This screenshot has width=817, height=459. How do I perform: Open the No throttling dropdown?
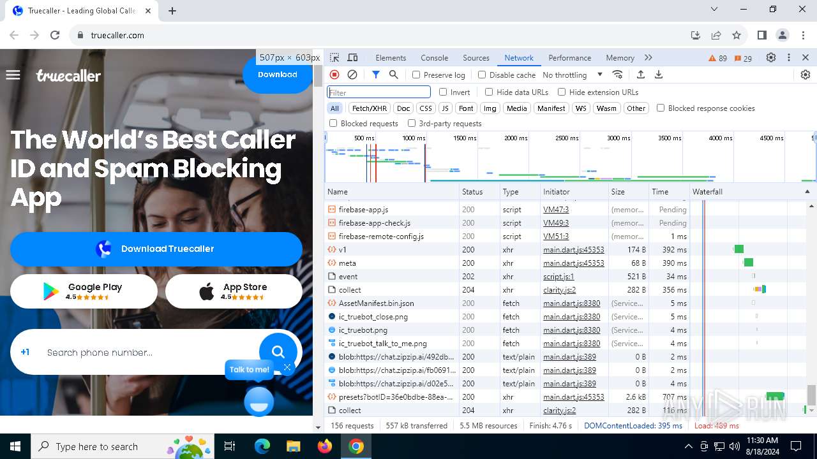(573, 75)
